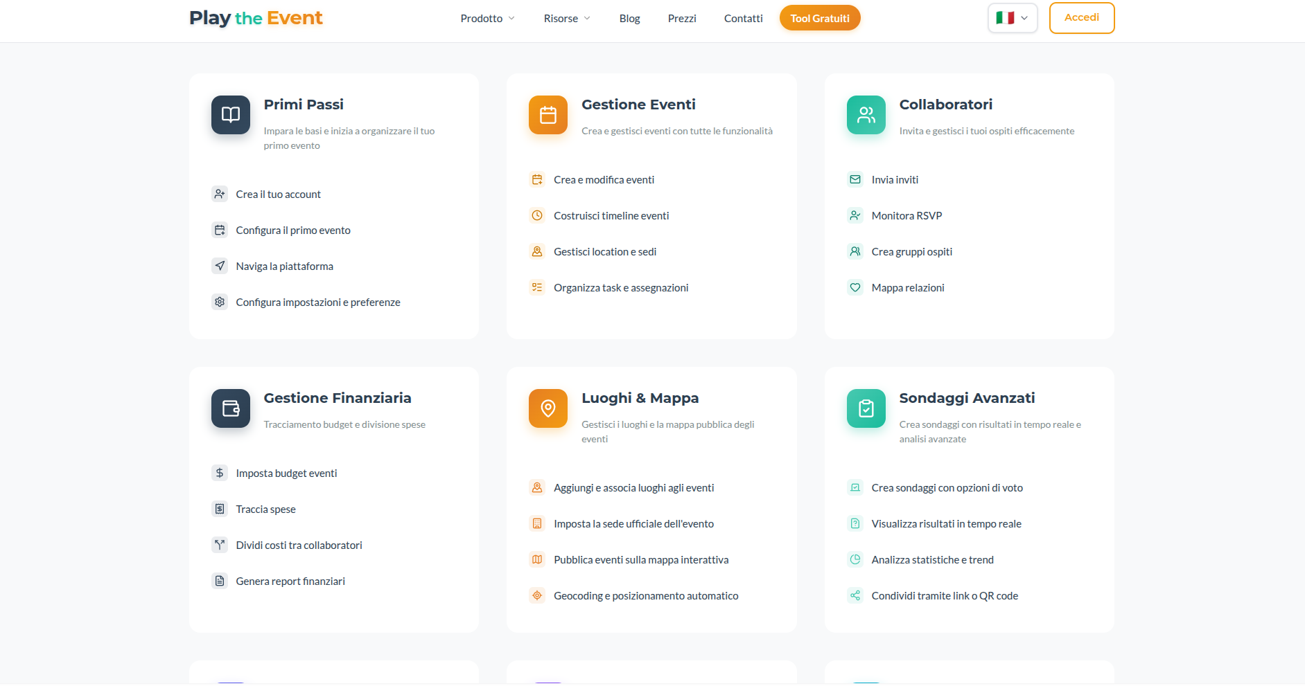Open the Contatti nav link
This screenshot has height=686, width=1305.
[743, 18]
